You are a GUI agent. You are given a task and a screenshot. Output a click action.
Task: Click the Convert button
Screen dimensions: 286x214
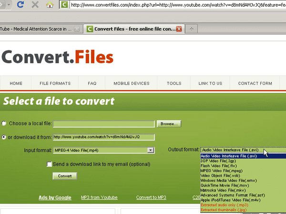[65, 176]
